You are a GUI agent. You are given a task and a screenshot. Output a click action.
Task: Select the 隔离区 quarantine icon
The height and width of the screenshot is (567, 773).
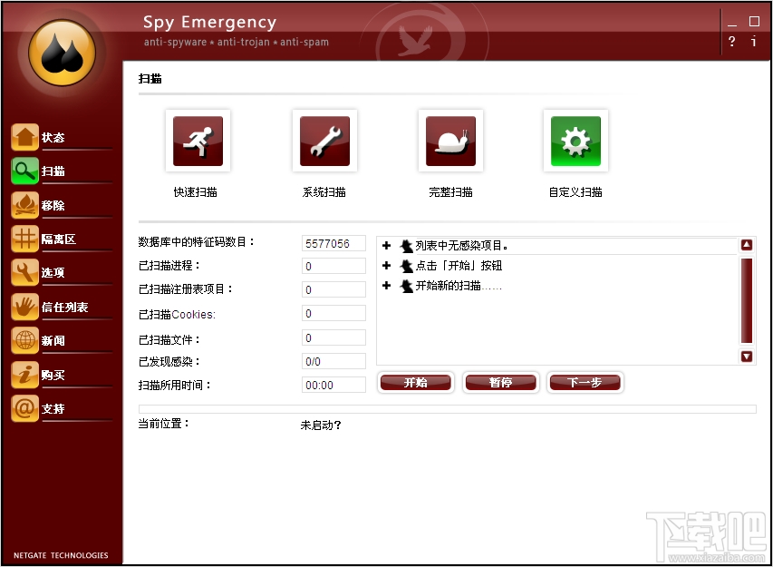[24, 239]
